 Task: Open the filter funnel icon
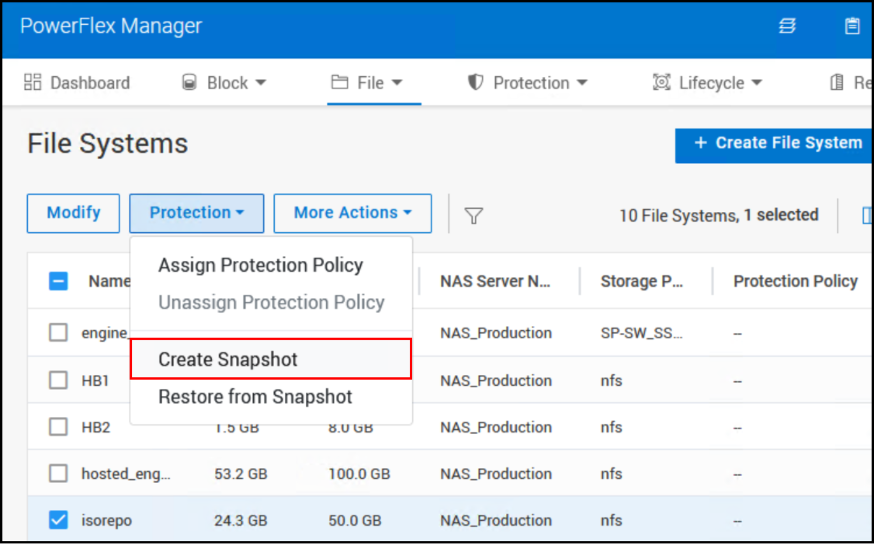tap(473, 215)
